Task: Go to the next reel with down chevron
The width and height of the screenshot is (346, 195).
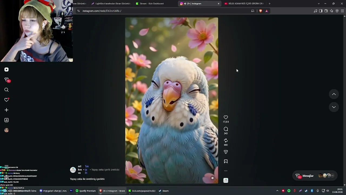Action: tap(334, 107)
